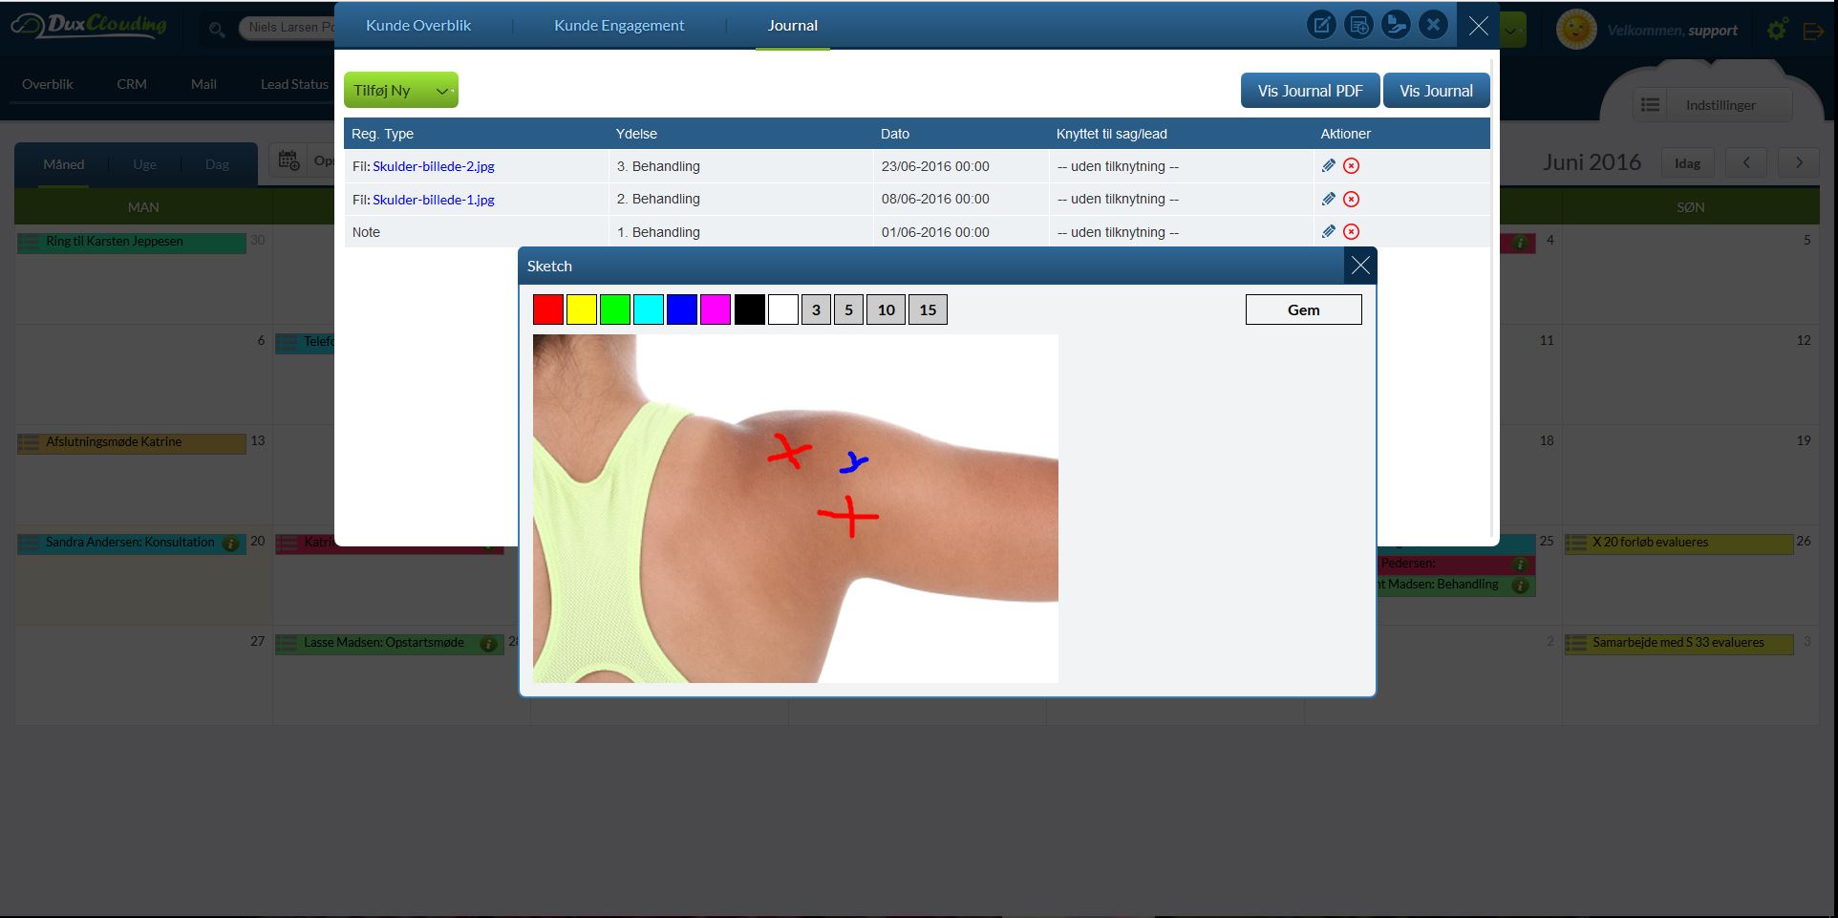This screenshot has height=918, width=1838.
Task: Set brush size to 3
Action: coord(816,310)
